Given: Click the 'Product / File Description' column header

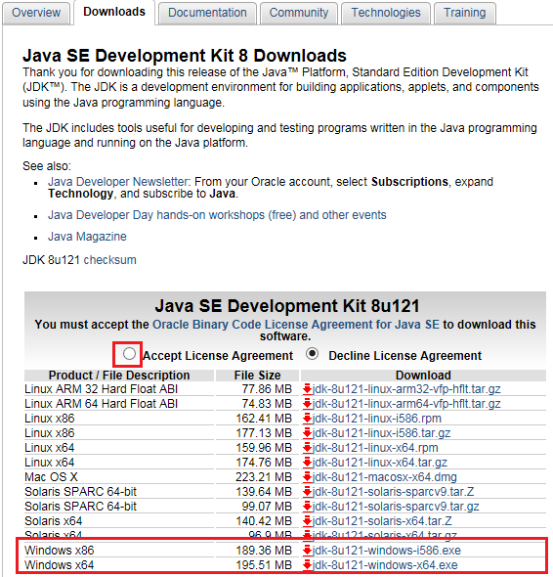Looking at the screenshot, I should click(119, 376).
